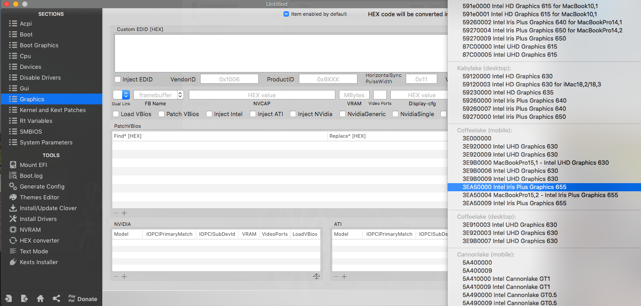Remove a row from the NVIDIA table
This screenshot has height=306, width=641.
coord(116,276)
